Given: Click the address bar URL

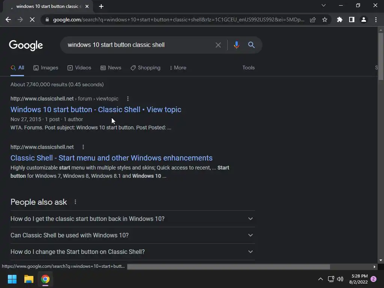Looking at the screenshot, I should tap(178, 19).
